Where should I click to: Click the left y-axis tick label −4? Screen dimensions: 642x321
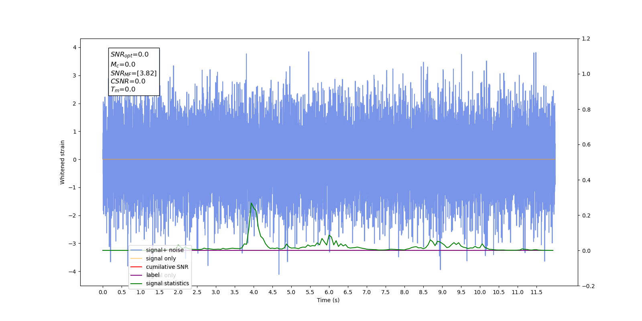72,272
